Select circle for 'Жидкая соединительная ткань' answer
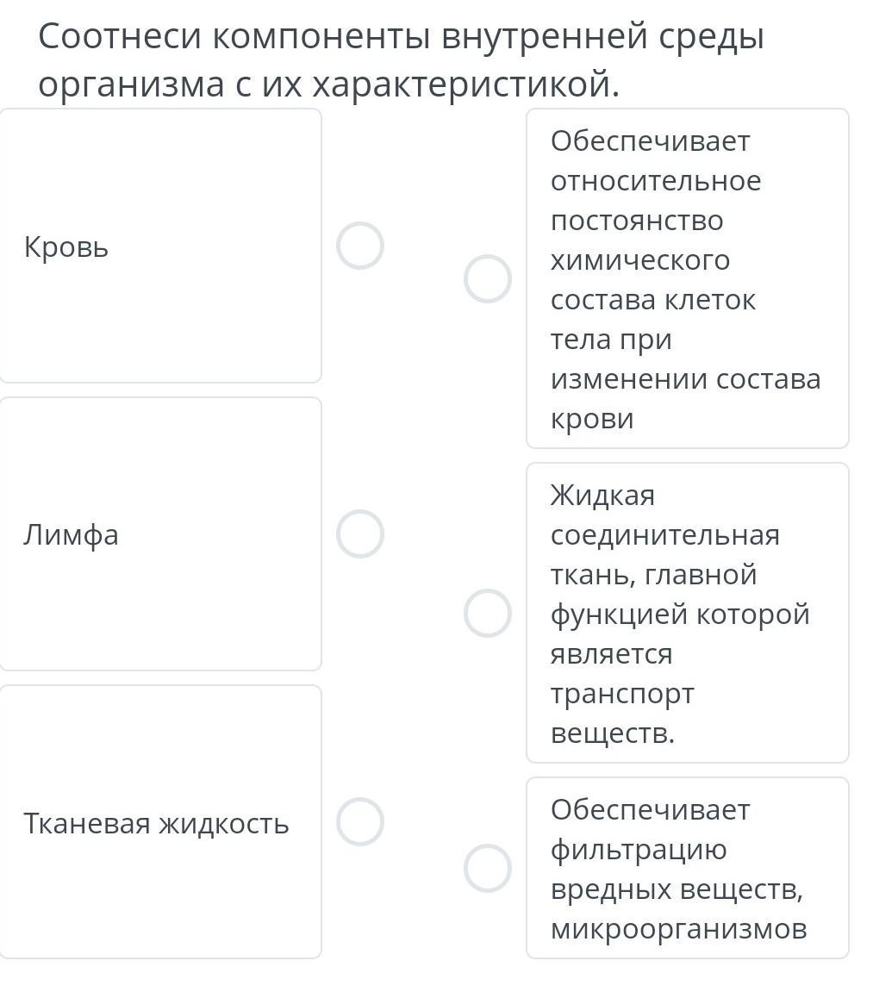 point(488,613)
